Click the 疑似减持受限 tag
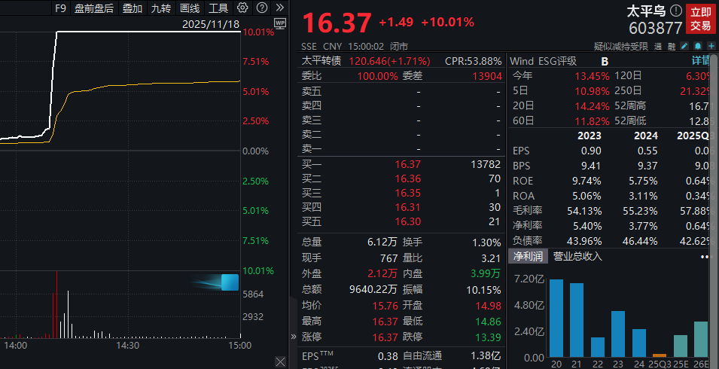The image size is (719, 369). click(x=621, y=46)
